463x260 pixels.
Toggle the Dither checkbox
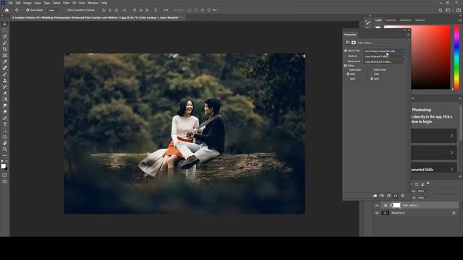tap(346, 66)
